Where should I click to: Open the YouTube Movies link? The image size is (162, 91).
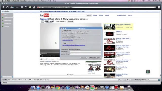101,15
